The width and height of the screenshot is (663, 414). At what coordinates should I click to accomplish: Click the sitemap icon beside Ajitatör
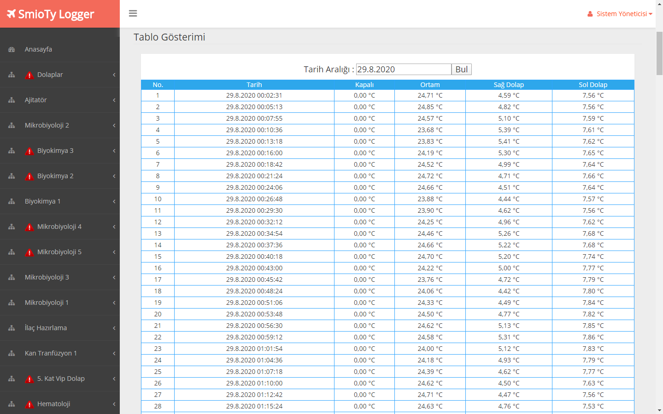point(12,100)
